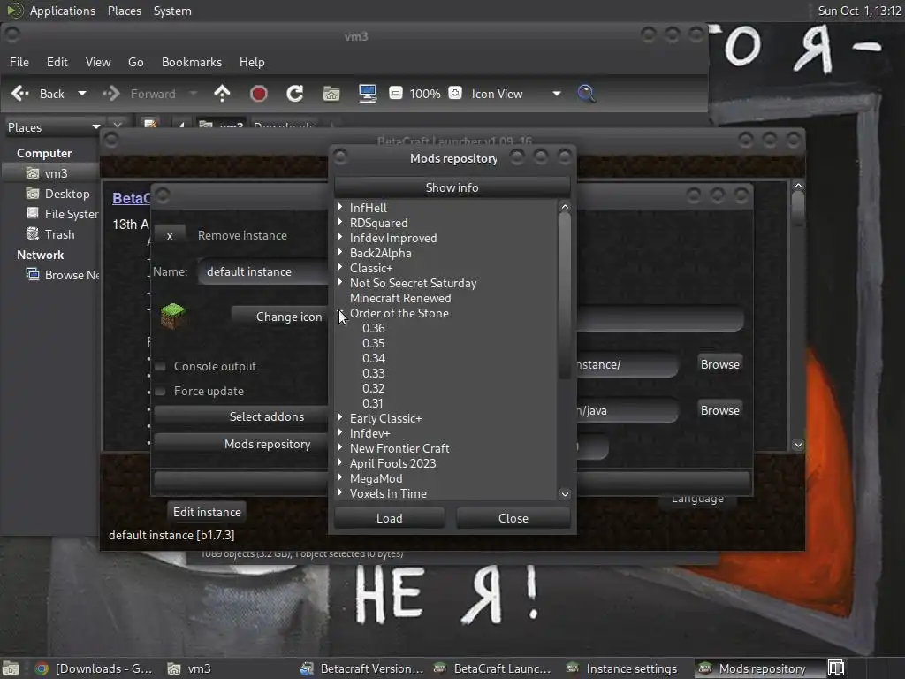Click the zoom in plus icon
The image size is (905, 679).
click(455, 93)
